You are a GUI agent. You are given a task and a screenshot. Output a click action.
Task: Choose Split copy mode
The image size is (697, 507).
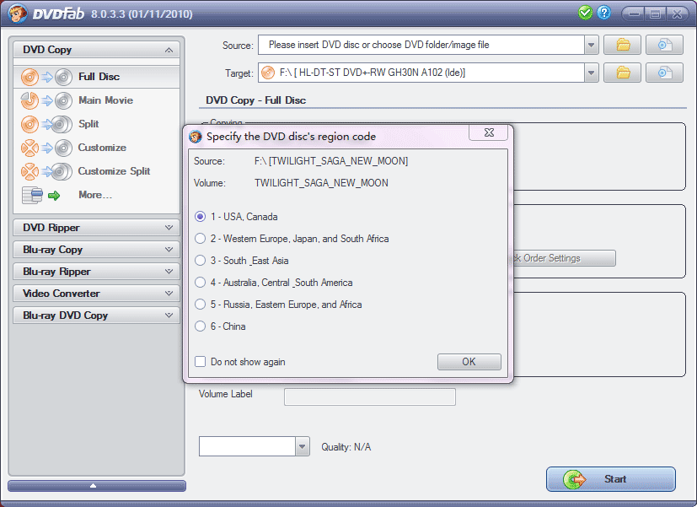[x=96, y=124]
